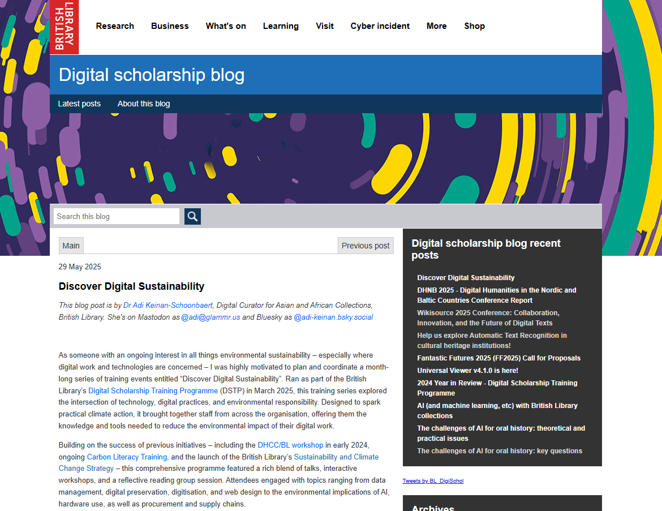
Task: Click Tweets by BL_DigiSchol link
Action: tap(433, 481)
